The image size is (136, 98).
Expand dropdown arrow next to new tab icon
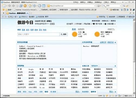pos(7,6)
